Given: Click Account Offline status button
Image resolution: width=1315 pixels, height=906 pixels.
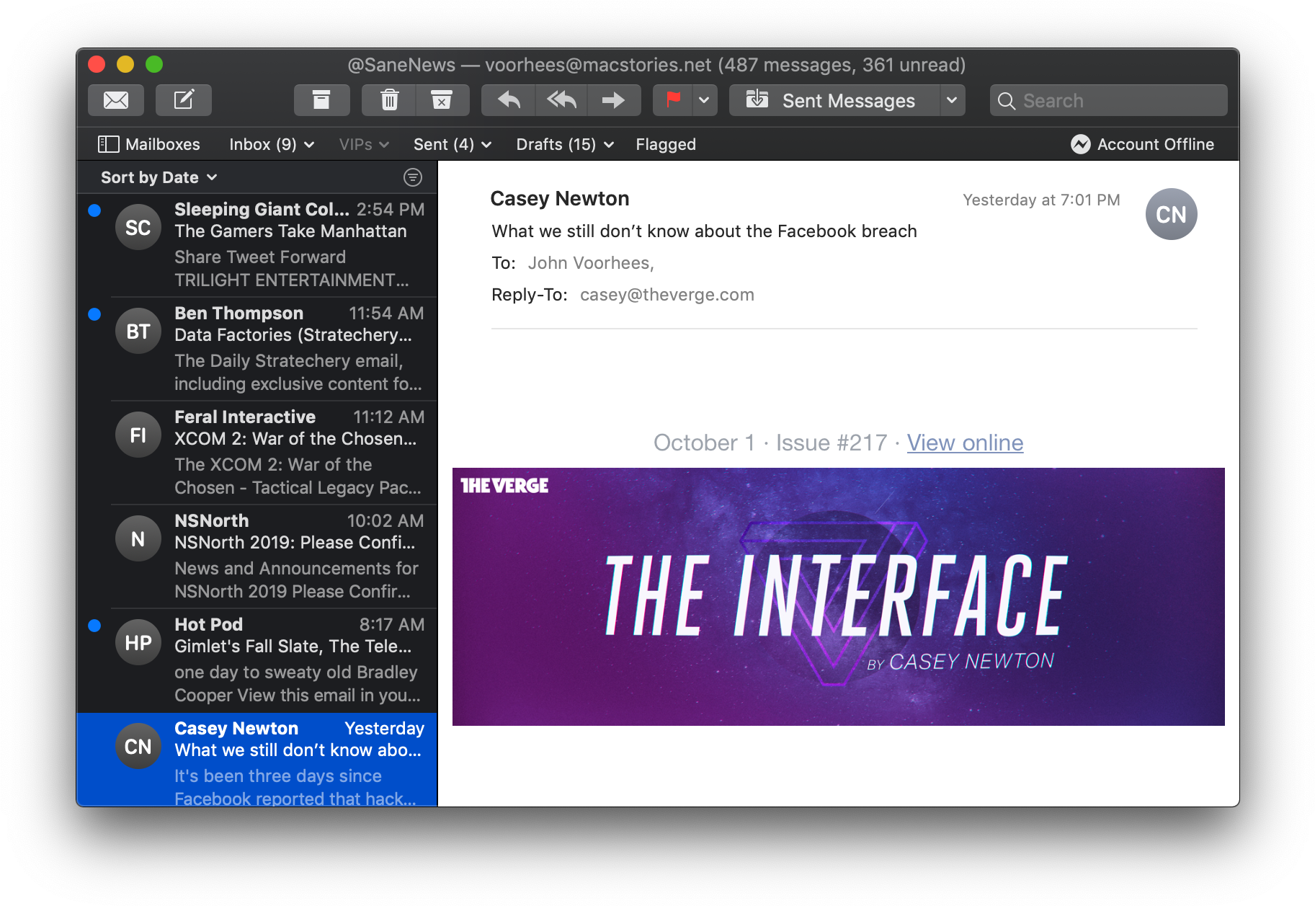Looking at the screenshot, I should coord(1142,144).
